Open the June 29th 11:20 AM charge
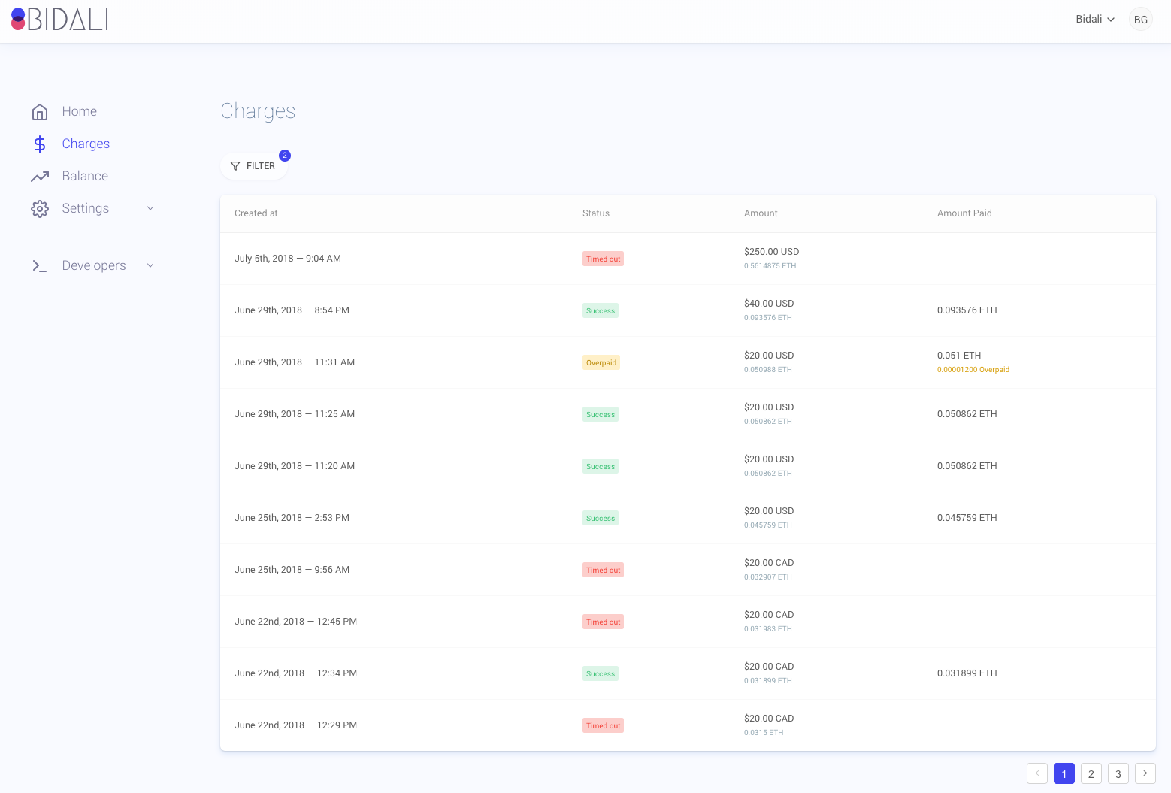 [688, 466]
